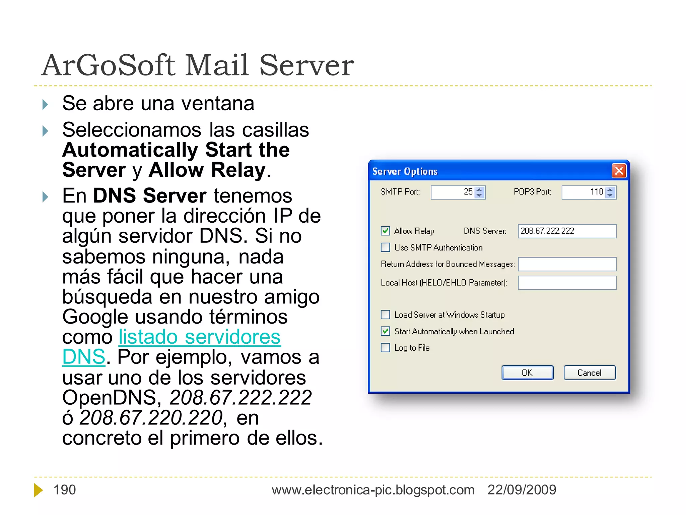Screen dimensions: 686x515
Task: Click the www.electronica-pic.blogspot.com footer text
Action: [x=373, y=490]
